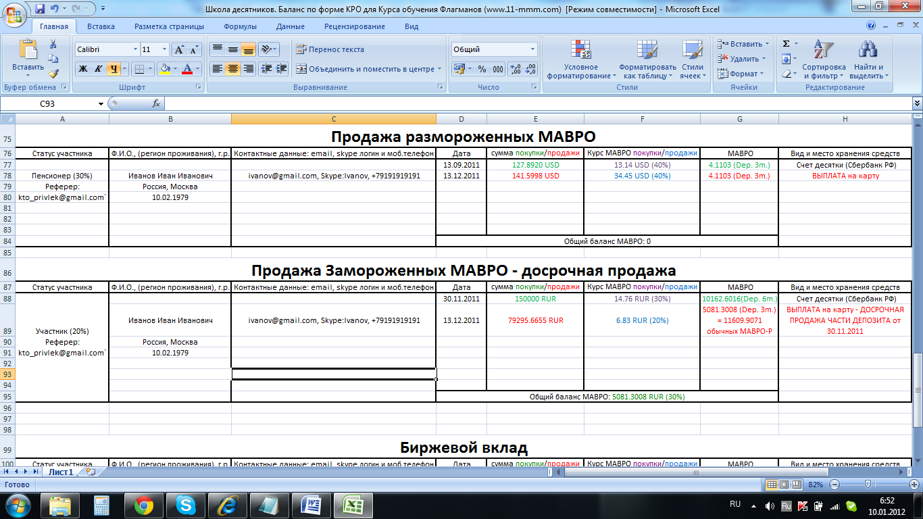Toggle underline Ч formatting
923x519 pixels.
114,69
